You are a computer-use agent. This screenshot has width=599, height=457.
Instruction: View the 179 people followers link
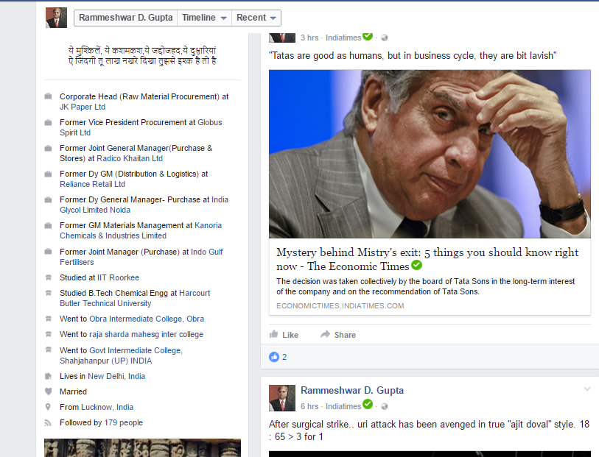click(x=123, y=422)
